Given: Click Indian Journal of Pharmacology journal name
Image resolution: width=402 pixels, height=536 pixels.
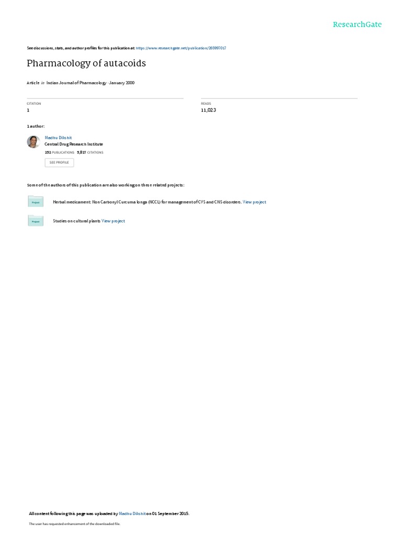Looking at the screenshot, I should 76,83.
